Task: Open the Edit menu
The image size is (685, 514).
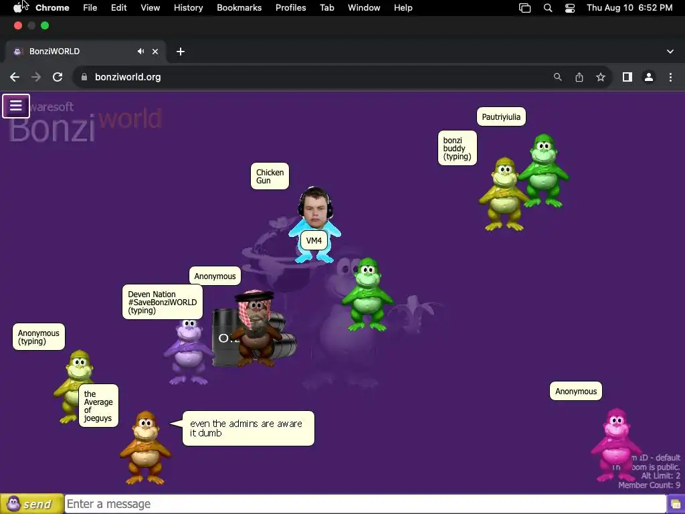Action: (x=119, y=8)
